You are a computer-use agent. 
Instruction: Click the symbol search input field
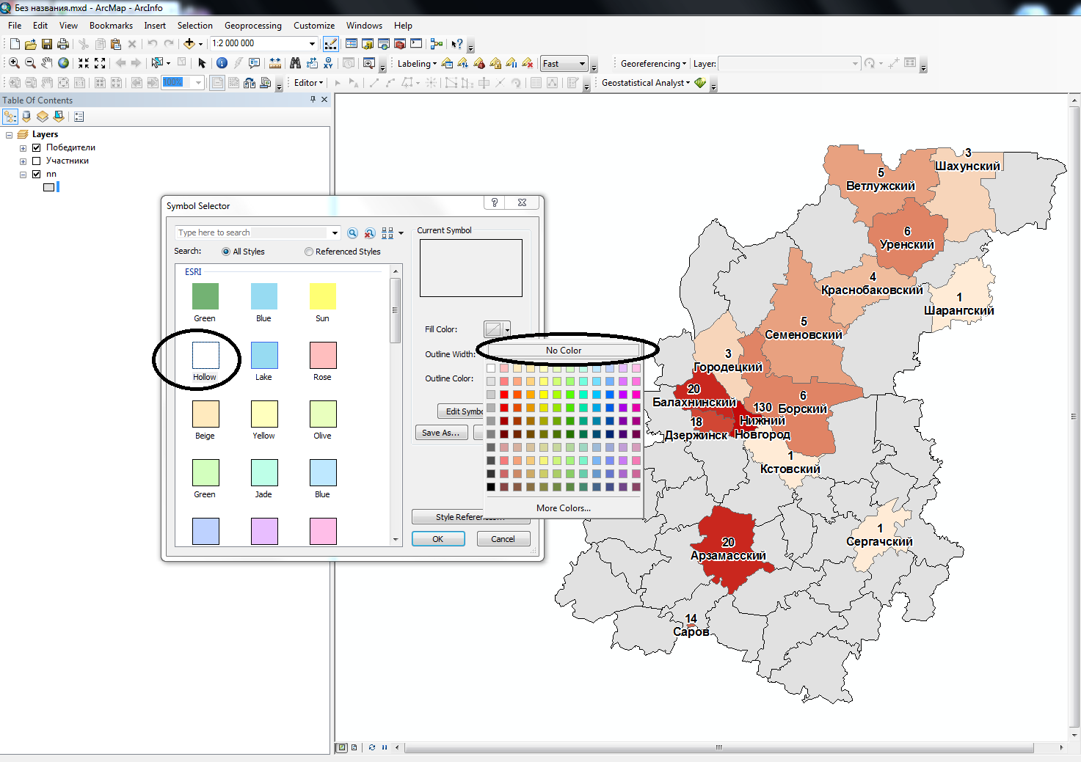tap(252, 232)
